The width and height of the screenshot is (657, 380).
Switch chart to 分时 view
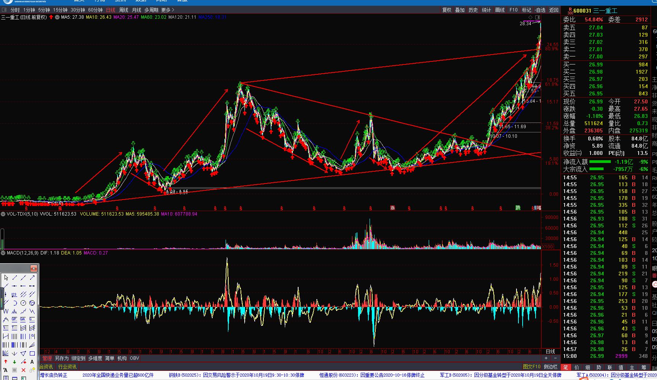[x=15, y=10]
